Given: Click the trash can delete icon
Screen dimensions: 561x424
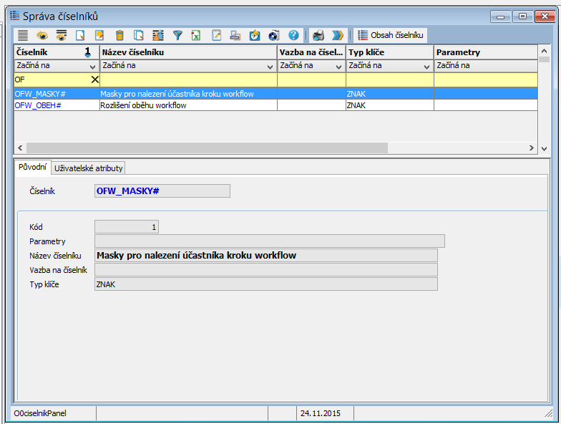Looking at the screenshot, I should 119,35.
